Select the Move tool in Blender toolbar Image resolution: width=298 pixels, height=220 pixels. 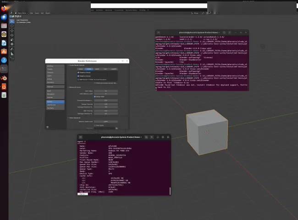pos(12,31)
